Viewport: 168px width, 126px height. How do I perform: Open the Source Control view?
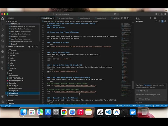pos(3,30)
